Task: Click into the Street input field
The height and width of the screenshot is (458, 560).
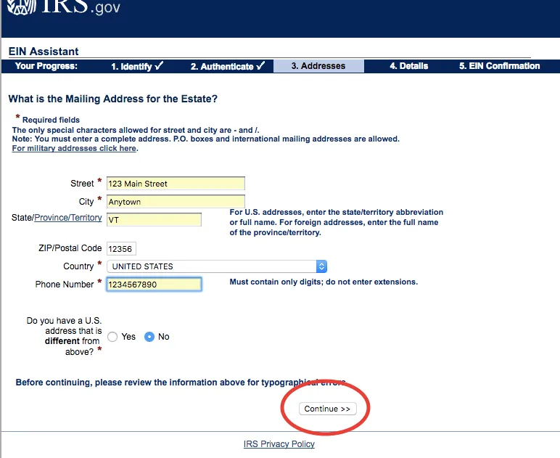Action: 176,184
